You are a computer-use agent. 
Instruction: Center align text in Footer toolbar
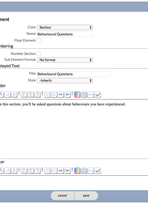point(31,171)
